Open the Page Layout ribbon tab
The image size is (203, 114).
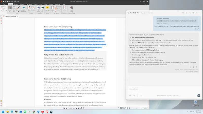click(x=29, y=4)
